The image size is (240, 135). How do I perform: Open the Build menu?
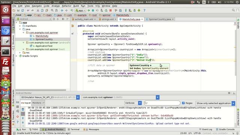tap(76, 6)
